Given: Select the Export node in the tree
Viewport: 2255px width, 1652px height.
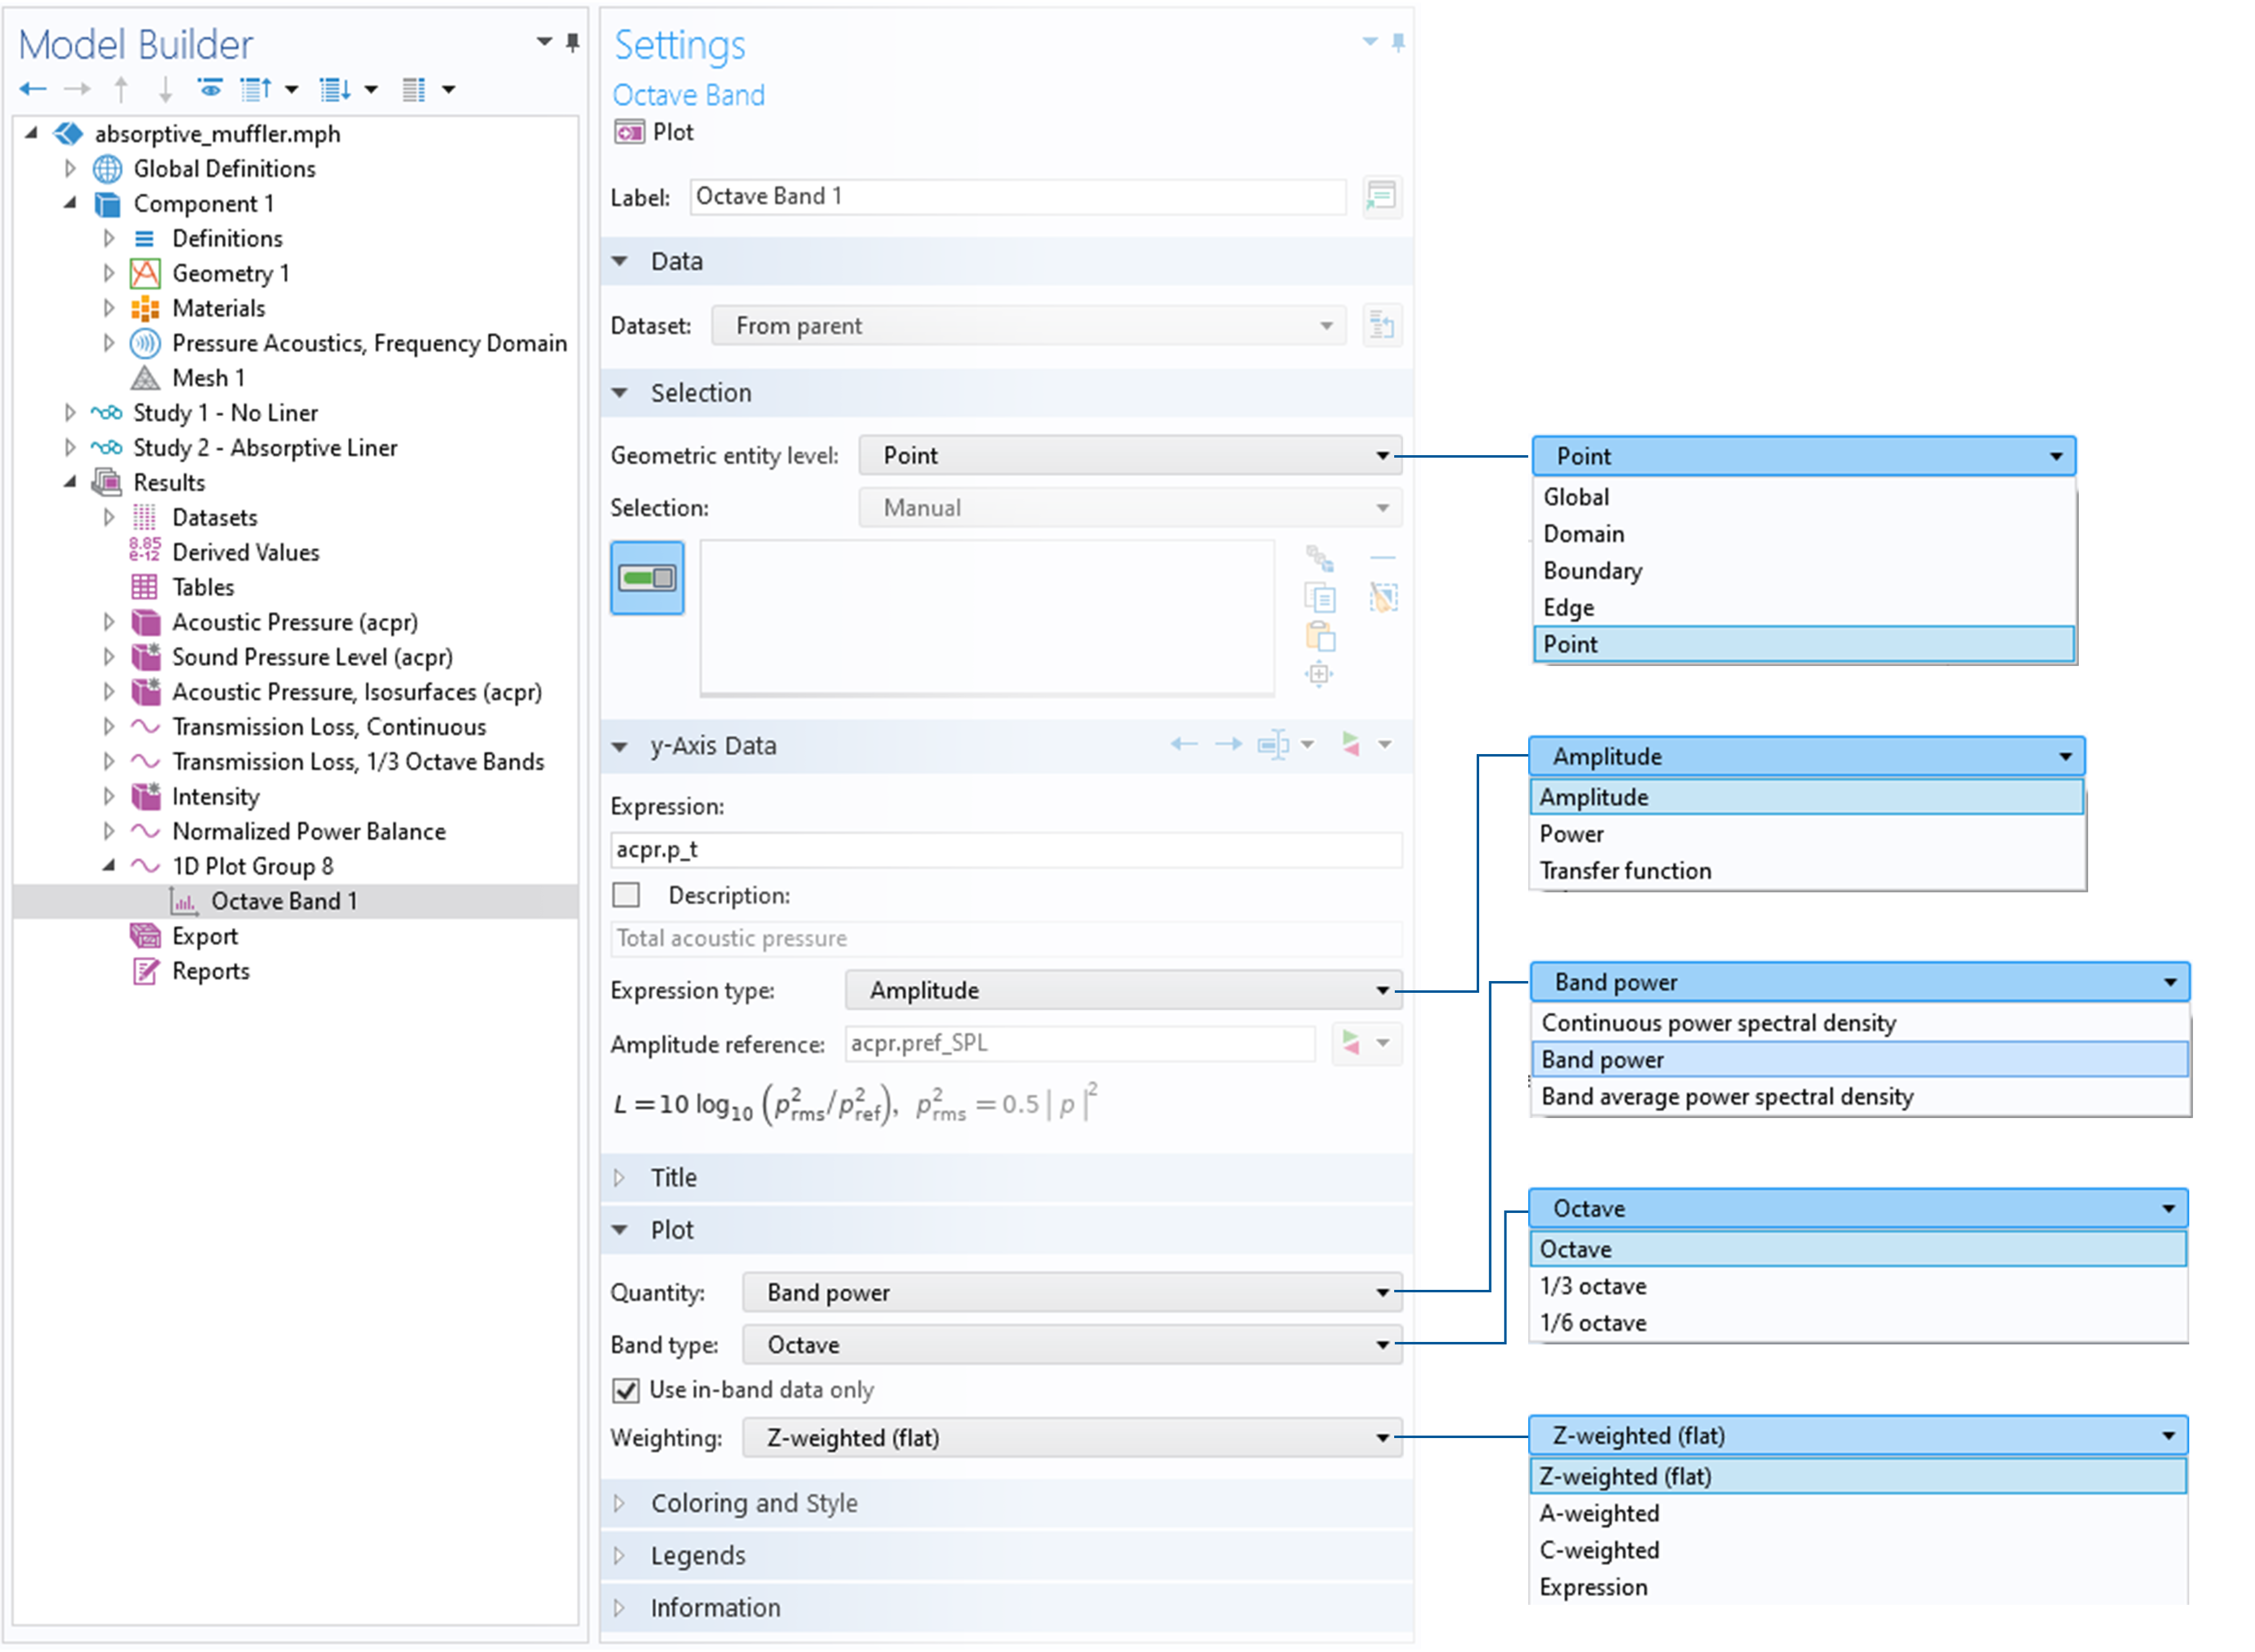Looking at the screenshot, I should [x=205, y=937].
